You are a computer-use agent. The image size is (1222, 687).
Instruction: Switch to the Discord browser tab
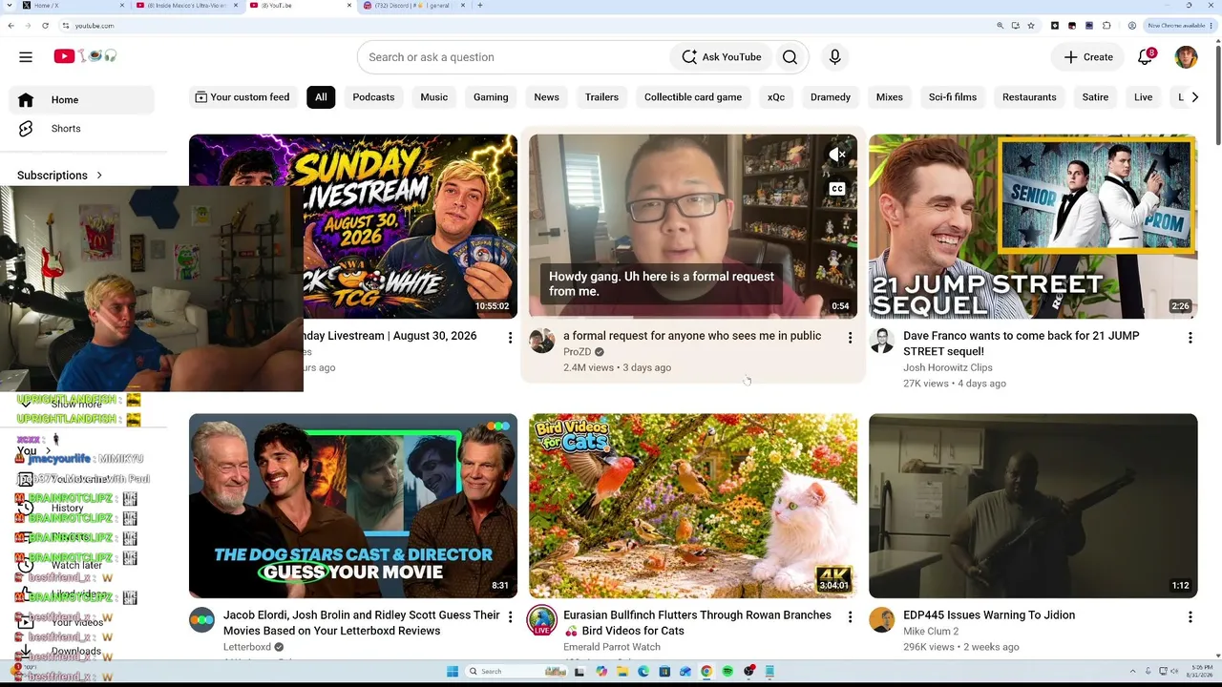pos(415,6)
